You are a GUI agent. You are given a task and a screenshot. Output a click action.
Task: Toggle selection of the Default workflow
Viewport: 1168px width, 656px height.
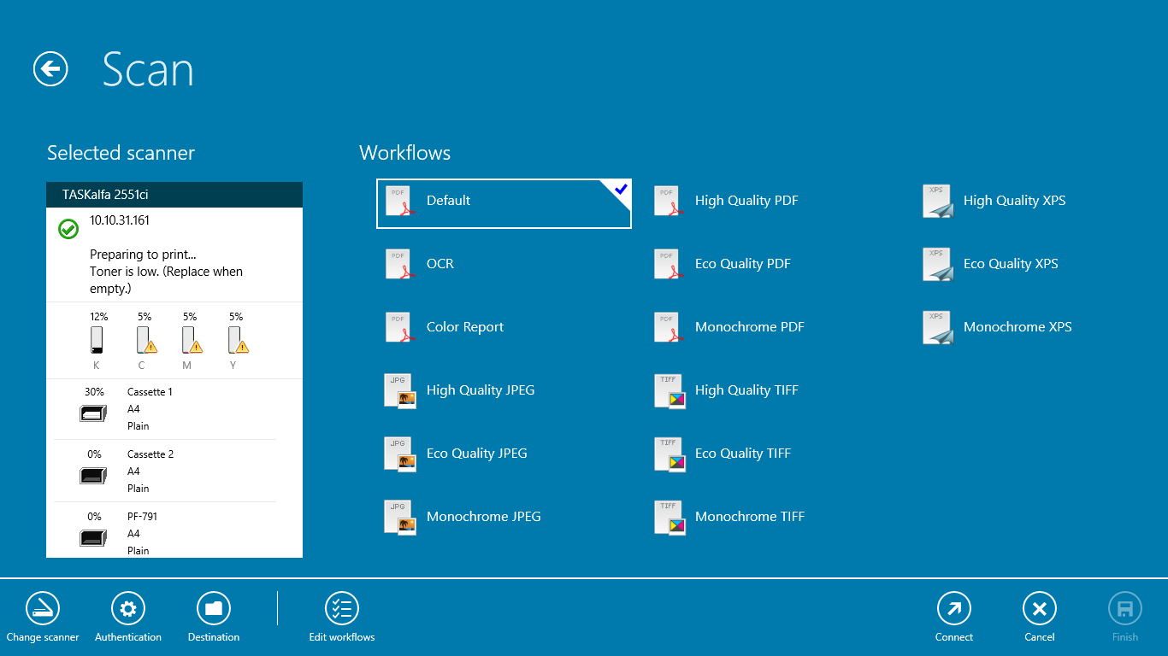(504, 203)
